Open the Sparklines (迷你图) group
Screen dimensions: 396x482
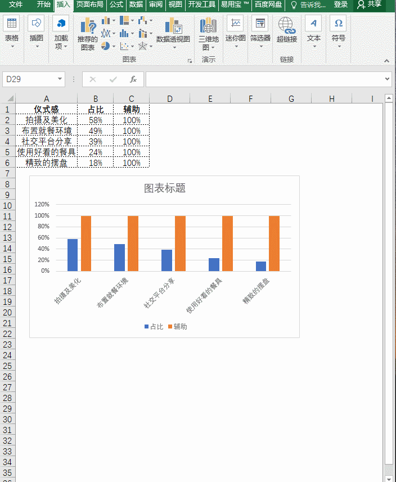pos(236,33)
